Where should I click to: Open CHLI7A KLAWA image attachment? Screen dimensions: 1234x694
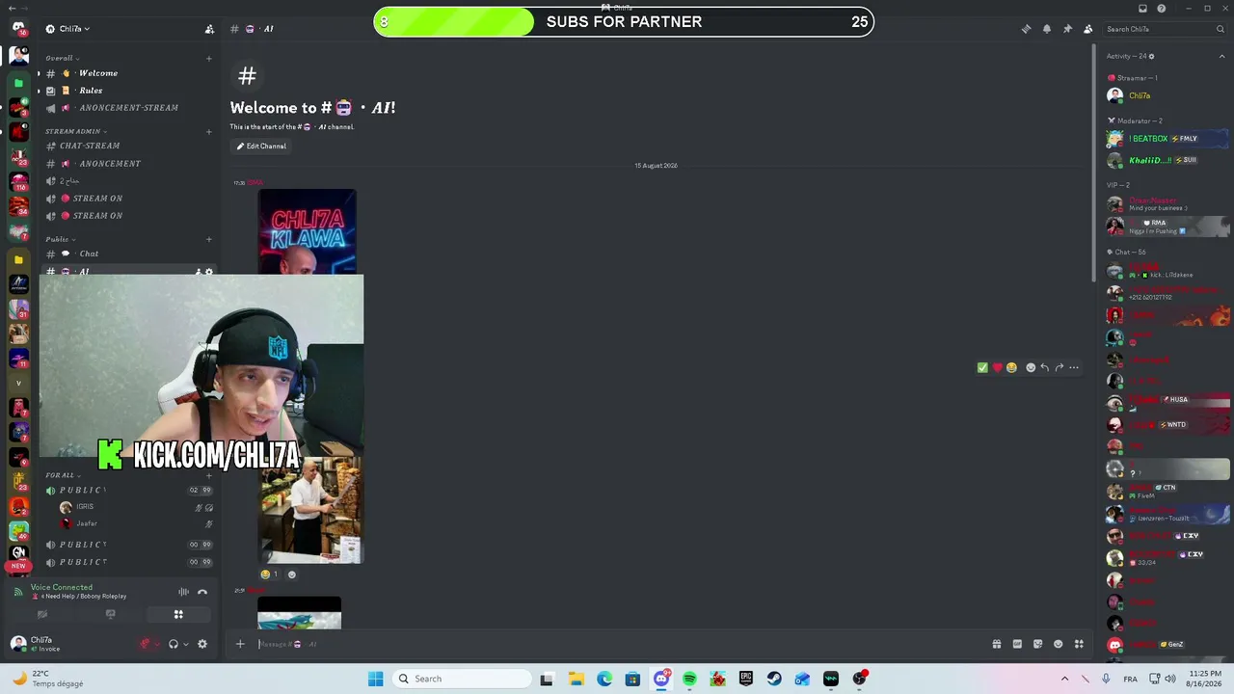coord(307,231)
